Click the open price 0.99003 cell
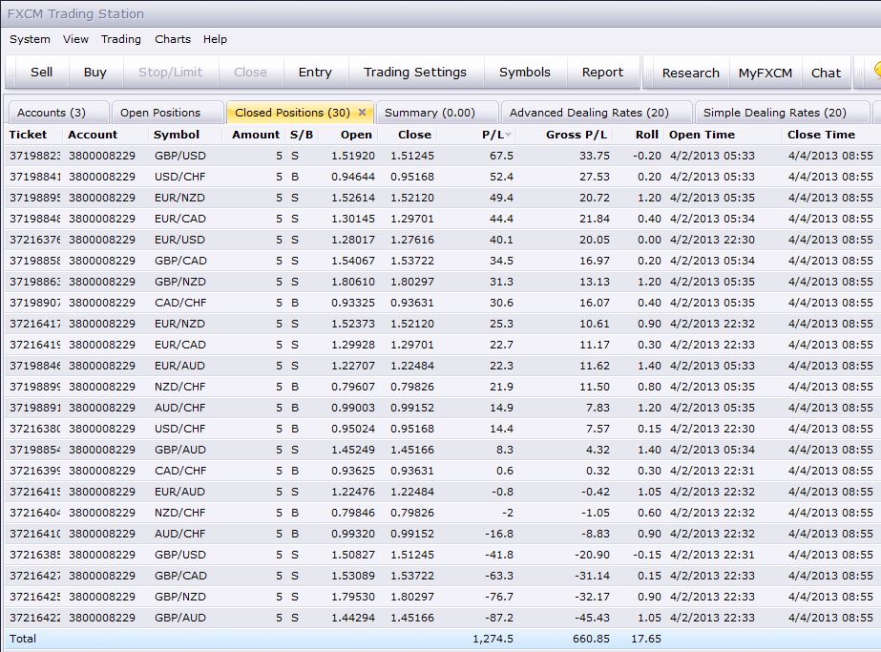 (353, 408)
